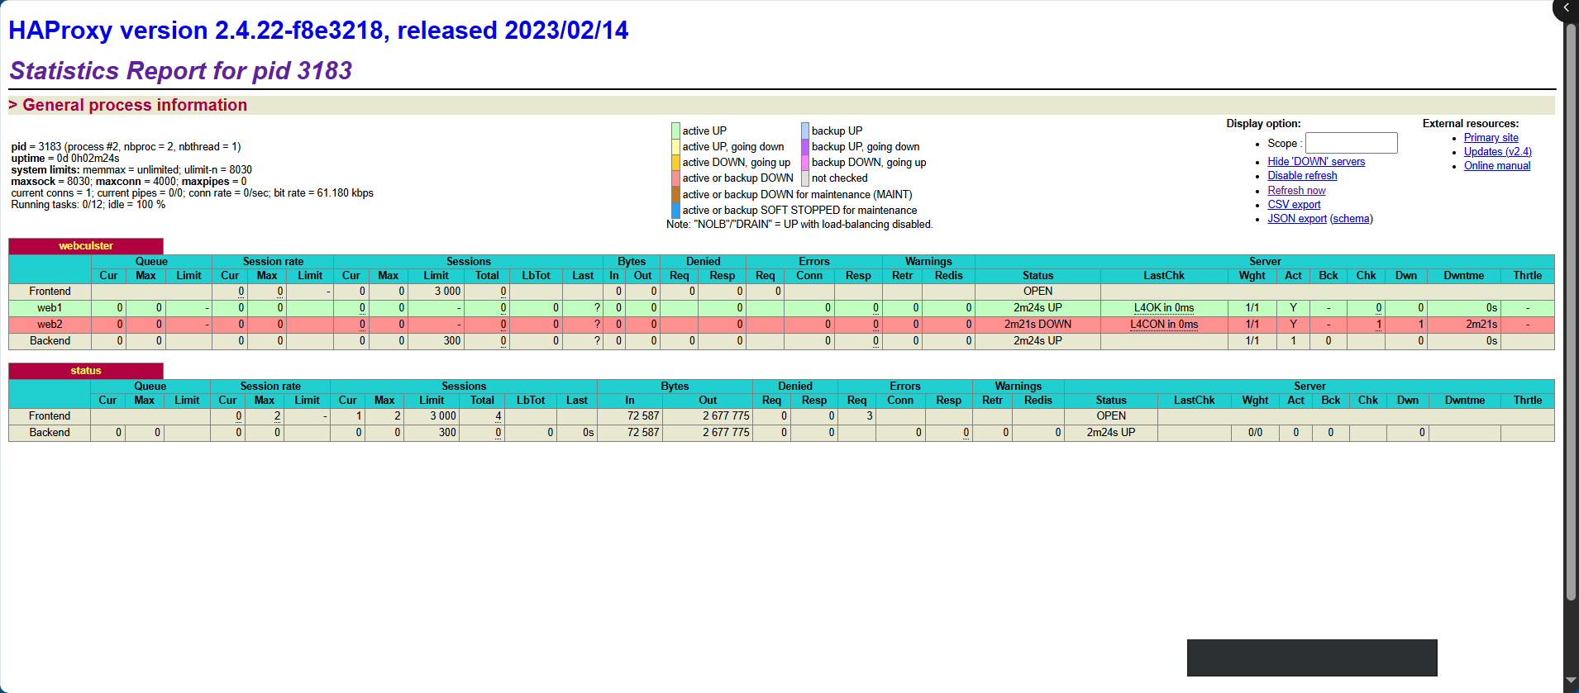Screen dimensions: 1579x693
Task: Click status table Backend row label
Action: (x=50, y=433)
